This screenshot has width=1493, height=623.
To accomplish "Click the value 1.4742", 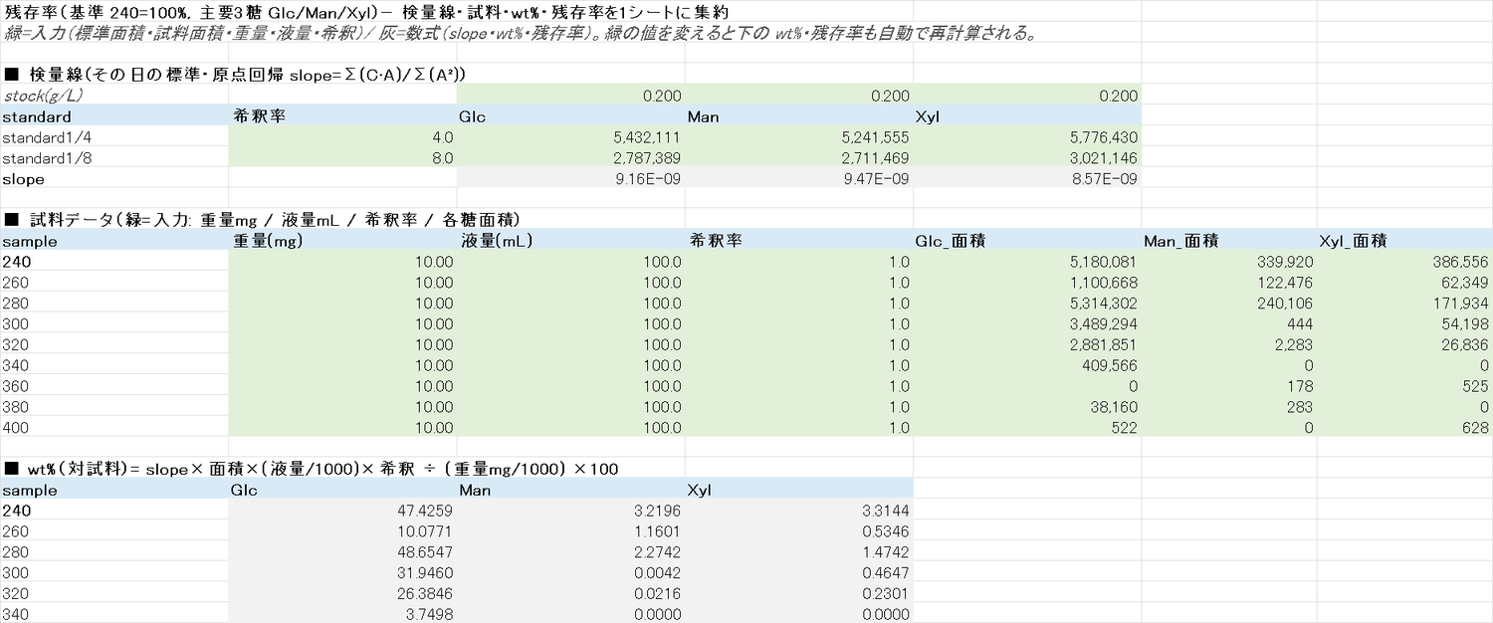I will [798, 552].
